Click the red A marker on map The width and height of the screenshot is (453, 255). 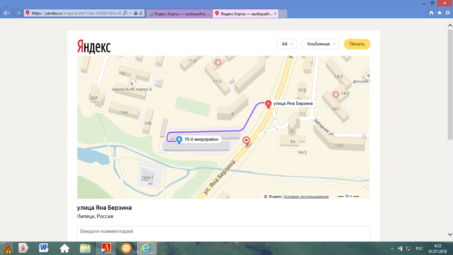click(268, 104)
